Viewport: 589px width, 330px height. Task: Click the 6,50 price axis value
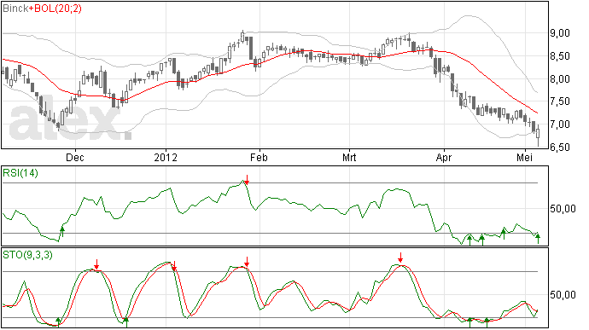[560, 148]
